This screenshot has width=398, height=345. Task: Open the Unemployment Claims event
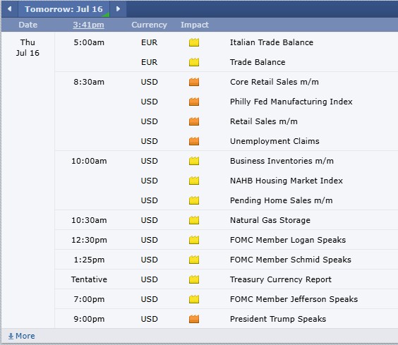[x=275, y=141]
